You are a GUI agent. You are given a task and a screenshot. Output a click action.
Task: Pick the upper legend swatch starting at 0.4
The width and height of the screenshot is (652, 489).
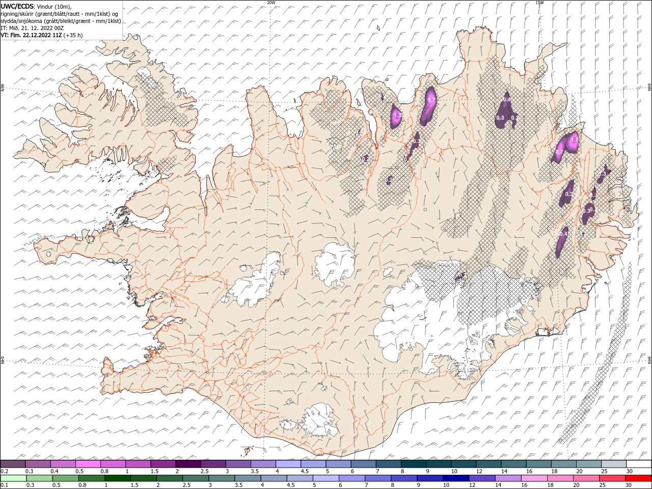pos(63,464)
